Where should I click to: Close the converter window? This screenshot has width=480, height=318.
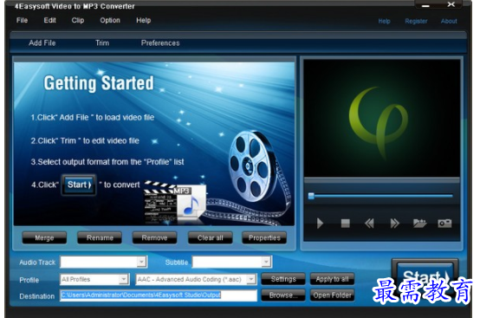tap(451, 4)
